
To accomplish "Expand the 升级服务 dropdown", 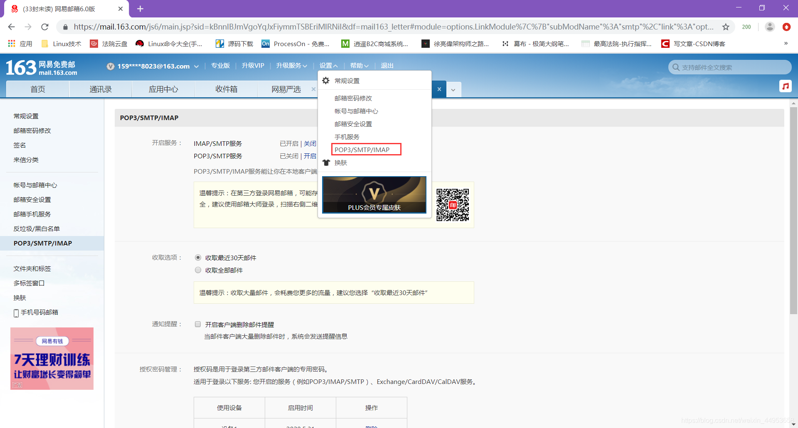I will 291,65.
